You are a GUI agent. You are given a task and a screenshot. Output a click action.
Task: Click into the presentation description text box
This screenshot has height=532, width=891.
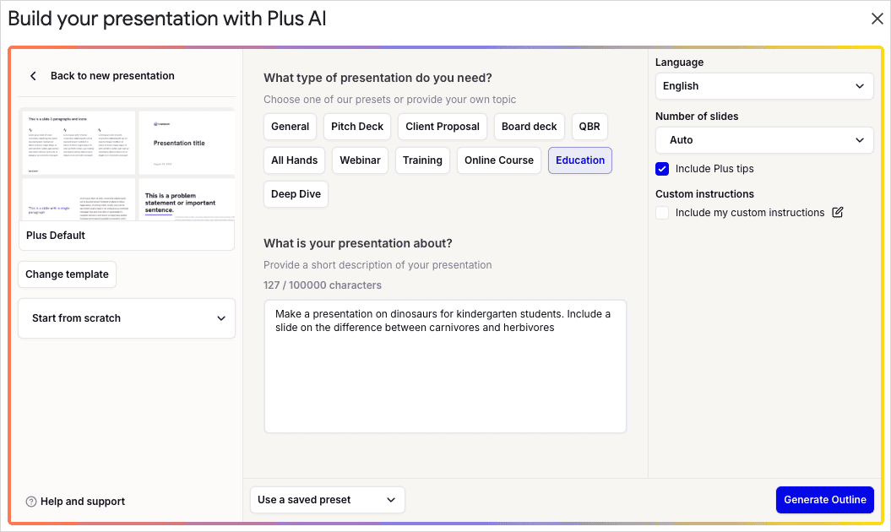[445, 366]
